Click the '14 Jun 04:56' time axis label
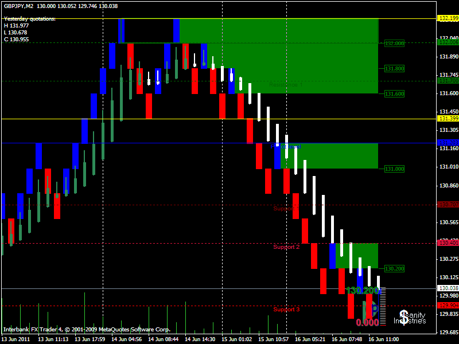 (x=126, y=339)
